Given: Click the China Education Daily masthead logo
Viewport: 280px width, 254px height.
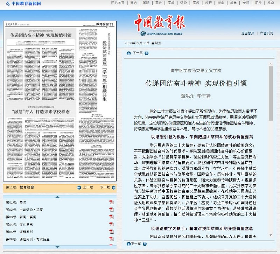Looking at the screenshot, I should click(160, 26).
